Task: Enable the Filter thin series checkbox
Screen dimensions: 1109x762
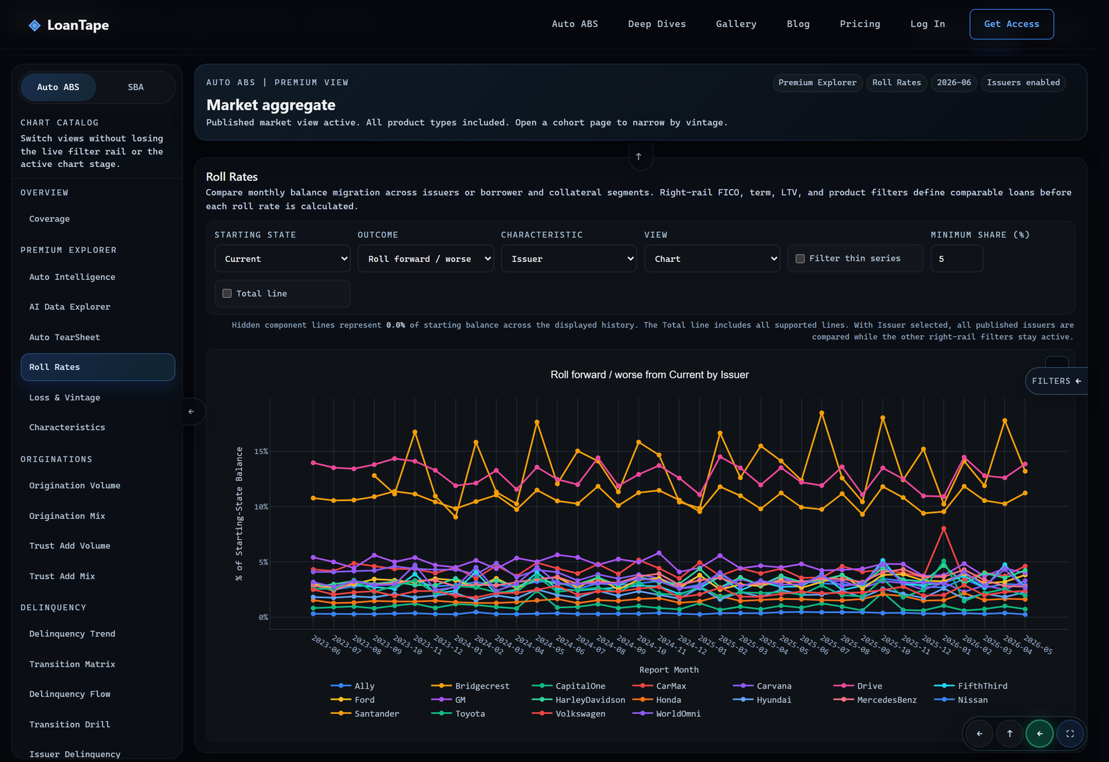Action: click(x=800, y=258)
